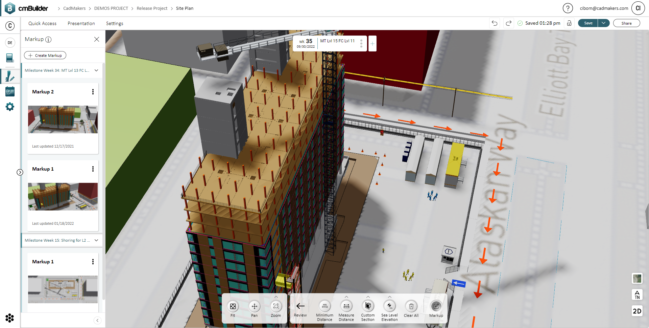The width and height of the screenshot is (649, 328).
Task: Expand the Zoom tool options chevron
Action: pos(276,297)
